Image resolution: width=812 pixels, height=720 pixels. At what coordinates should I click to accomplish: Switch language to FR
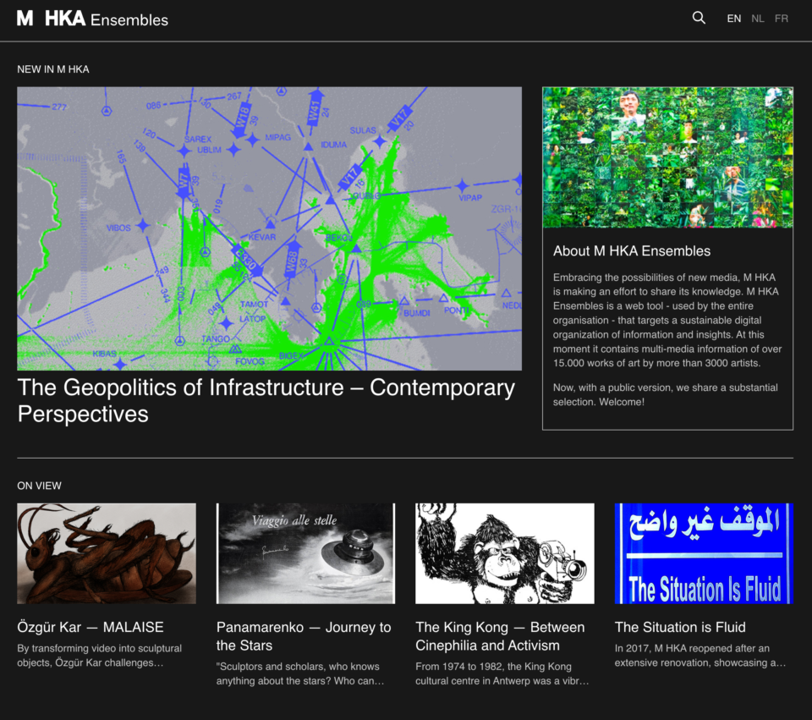[x=782, y=19]
